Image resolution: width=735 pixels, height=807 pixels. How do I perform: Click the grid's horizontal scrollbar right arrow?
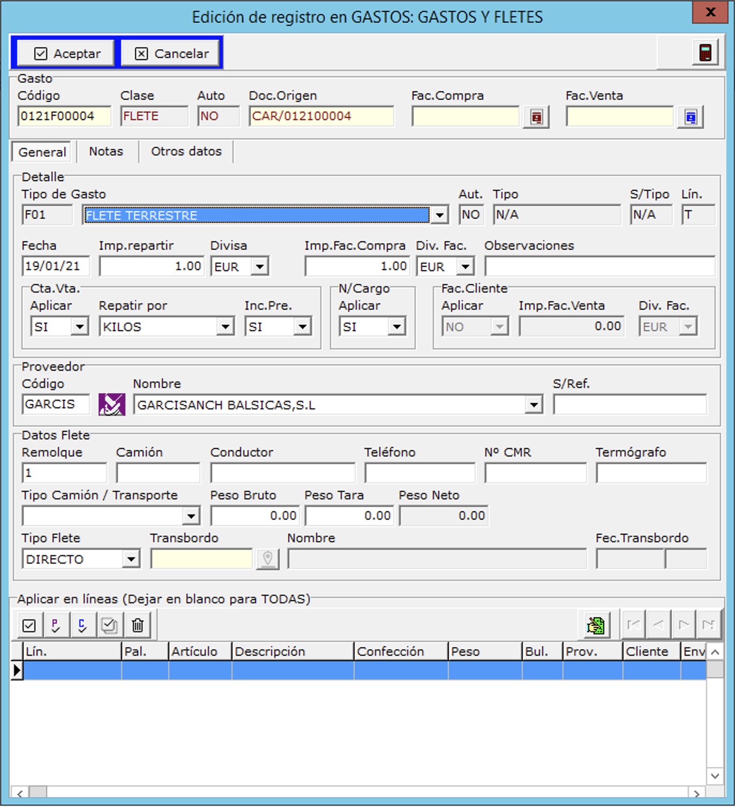(x=696, y=793)
